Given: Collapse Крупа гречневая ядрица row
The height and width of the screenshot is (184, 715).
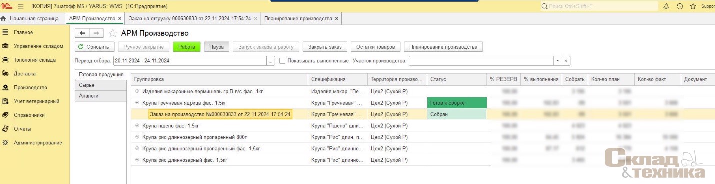Looking at the screenshot, I should 137,103.
